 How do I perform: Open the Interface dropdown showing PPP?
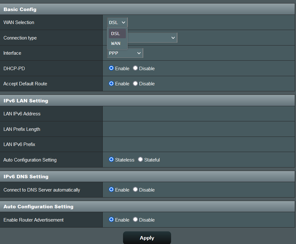(x=125, y=53)
